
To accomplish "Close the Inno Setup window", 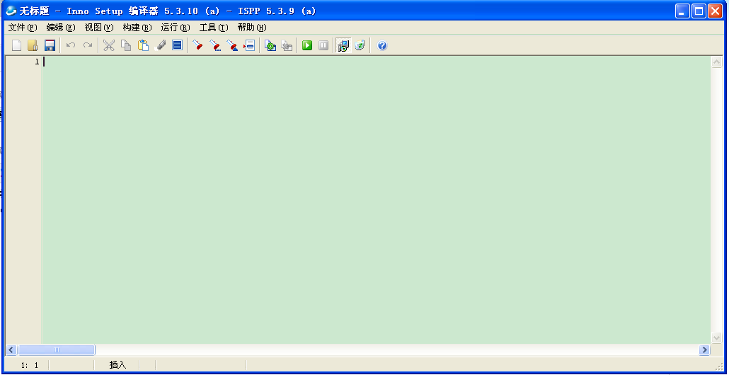I will (x=715, y=11).
